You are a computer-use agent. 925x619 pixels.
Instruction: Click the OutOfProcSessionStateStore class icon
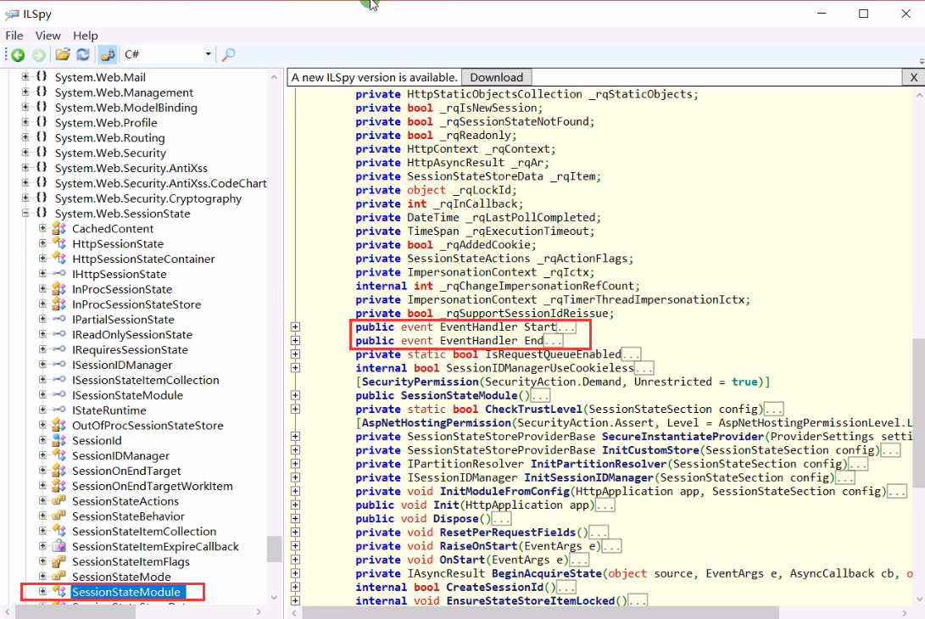(59, 425)
